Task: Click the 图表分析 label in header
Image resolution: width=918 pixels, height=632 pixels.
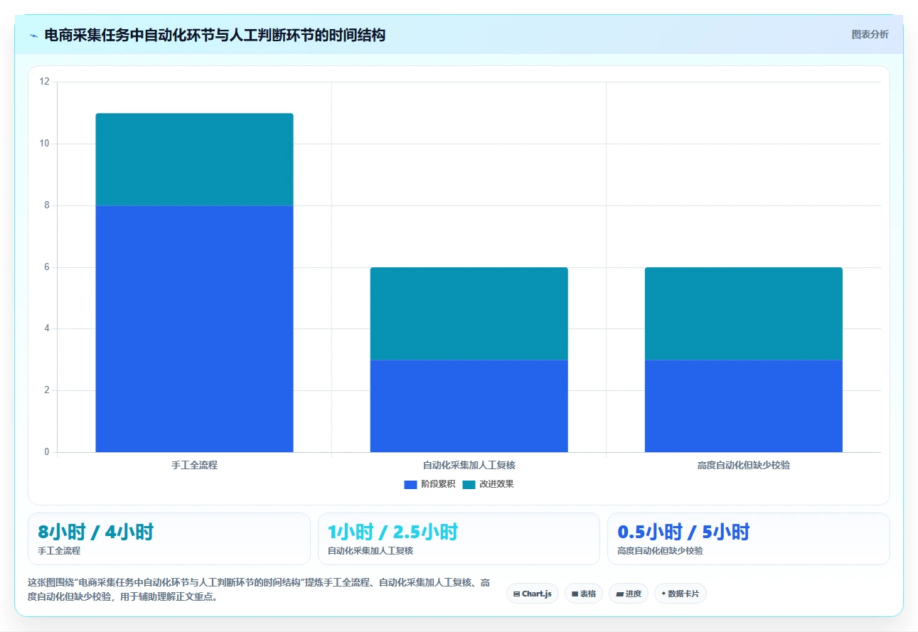Action: (x=870, y=34)
